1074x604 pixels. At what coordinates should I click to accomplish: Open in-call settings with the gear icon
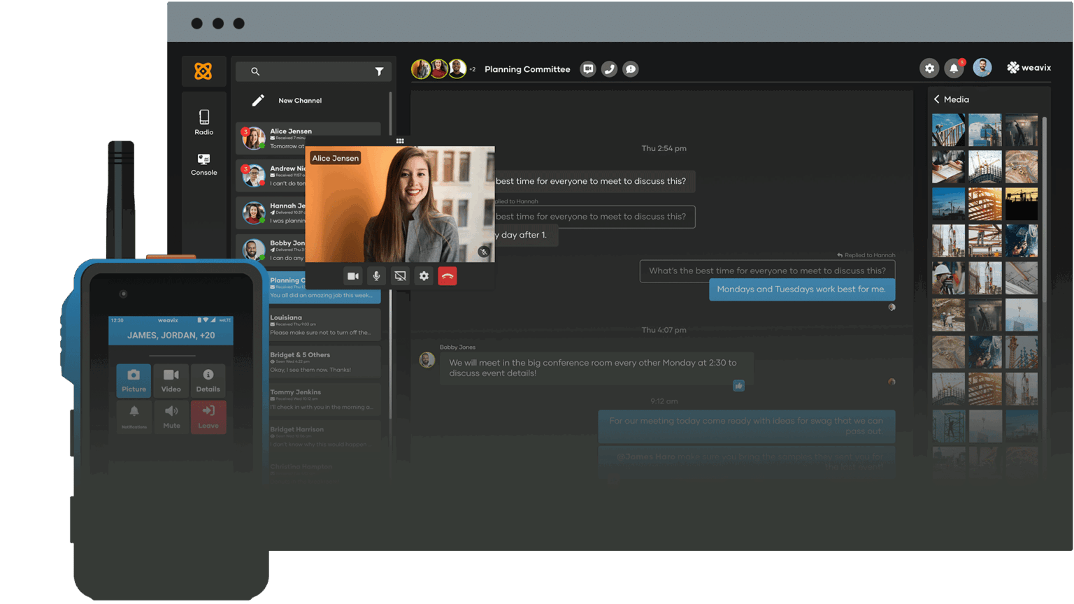[424, 275]
